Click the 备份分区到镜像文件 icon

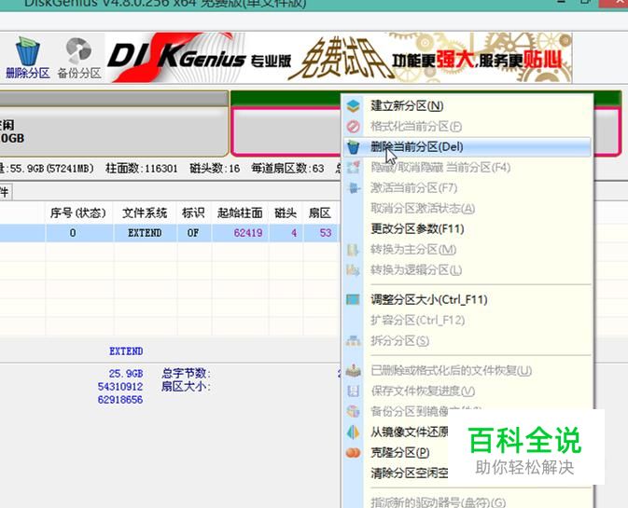coord(354,411)
